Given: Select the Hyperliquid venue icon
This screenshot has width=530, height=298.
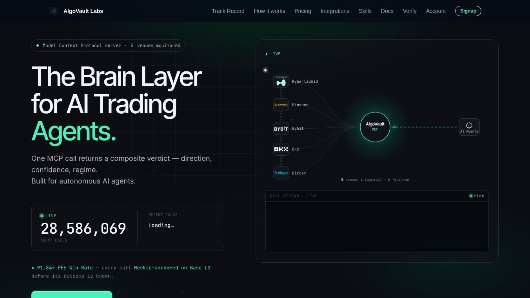Looking at the screenshot, I should 281,81.
